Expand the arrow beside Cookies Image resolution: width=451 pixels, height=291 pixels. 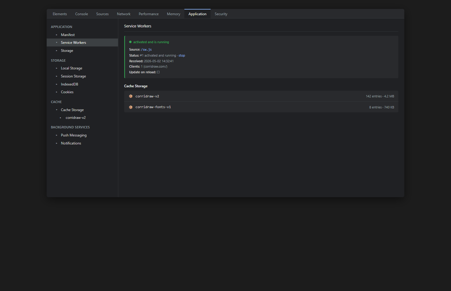[57, 92]
